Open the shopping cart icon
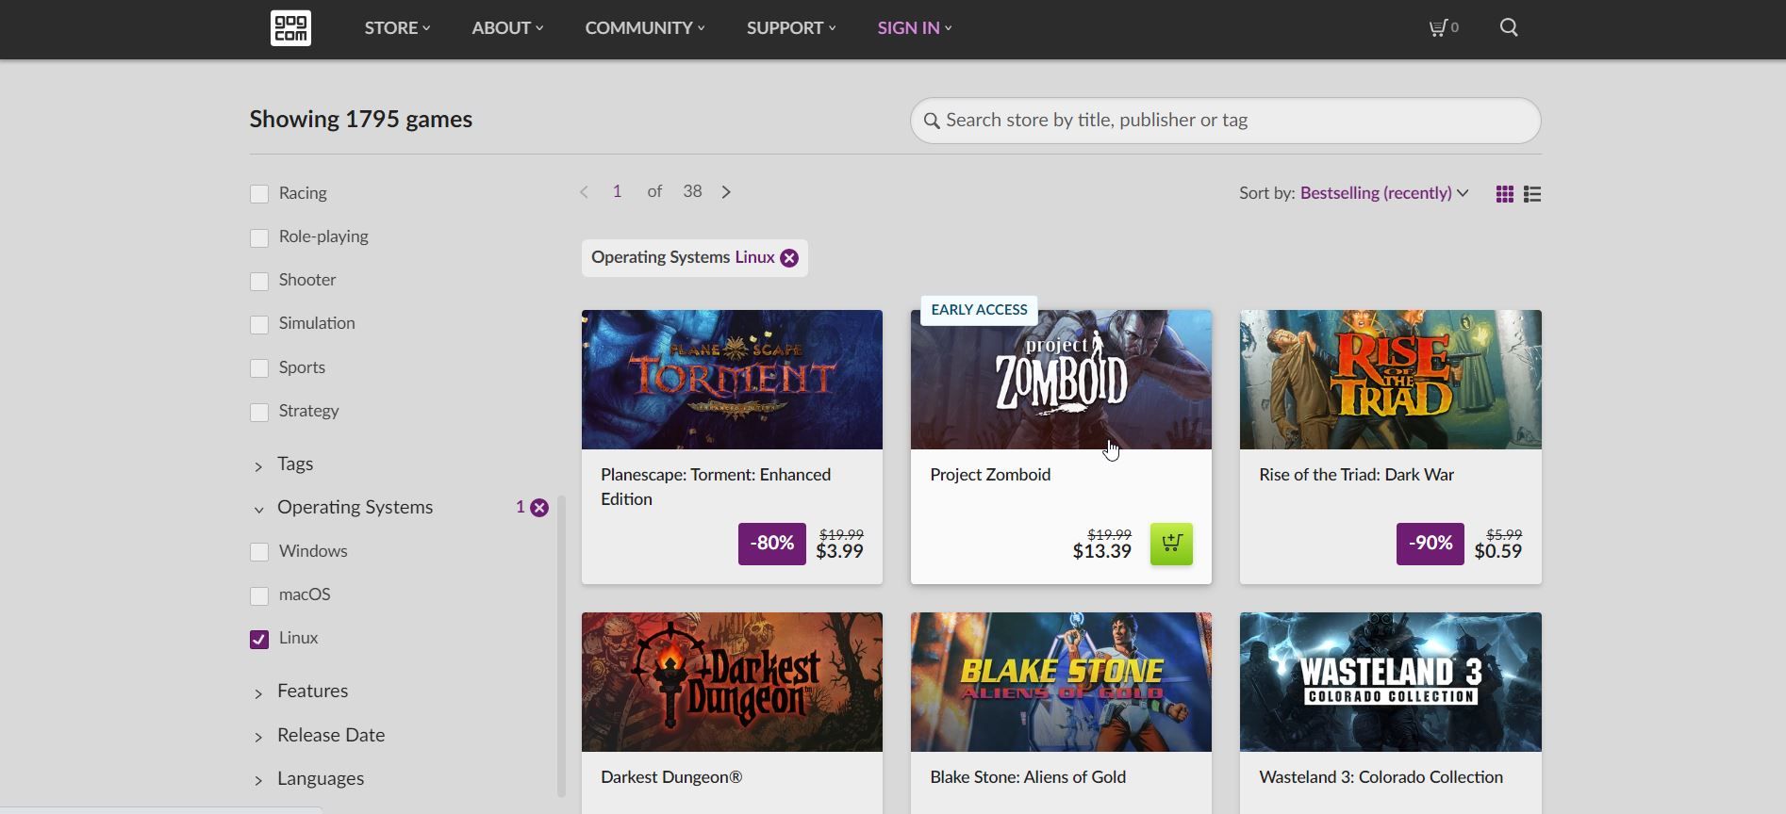The image size is (1786, 814). [x=1443, y=28]
